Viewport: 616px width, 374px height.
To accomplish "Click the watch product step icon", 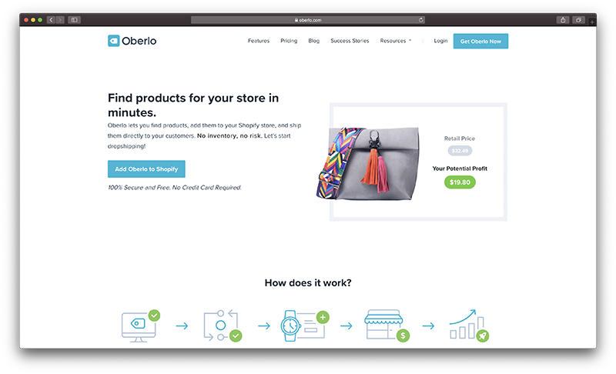I will click(305, 326).
